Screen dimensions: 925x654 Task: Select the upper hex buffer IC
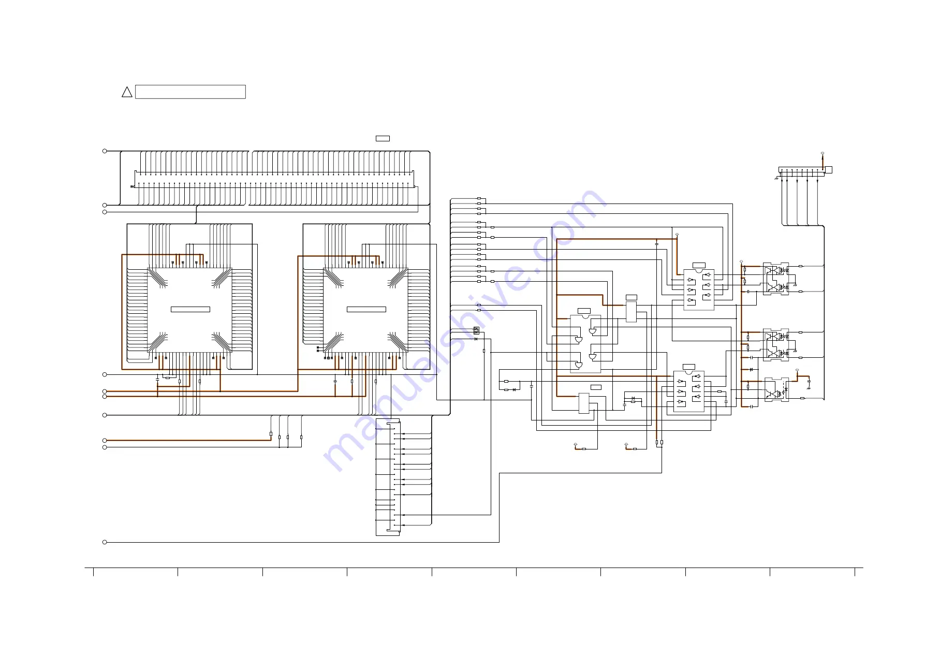699,289
